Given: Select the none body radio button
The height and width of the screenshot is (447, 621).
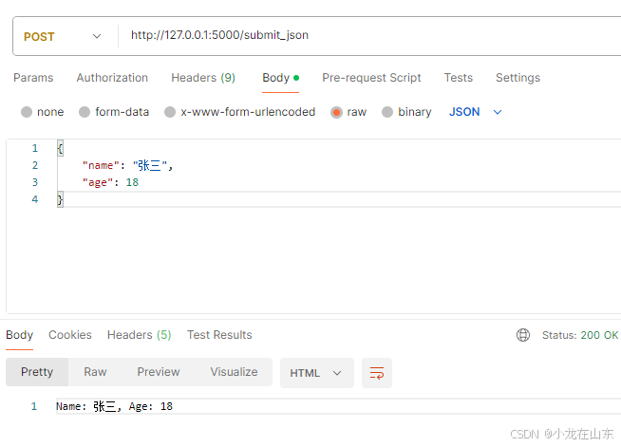Looking at the screenshot, I should (x=27, y=112).
